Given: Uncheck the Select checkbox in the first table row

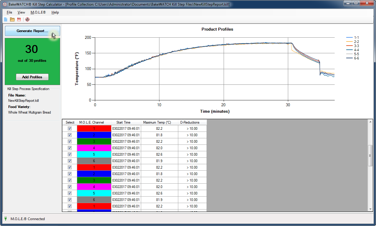Looking at the screenshot, I should coord(70,129).
